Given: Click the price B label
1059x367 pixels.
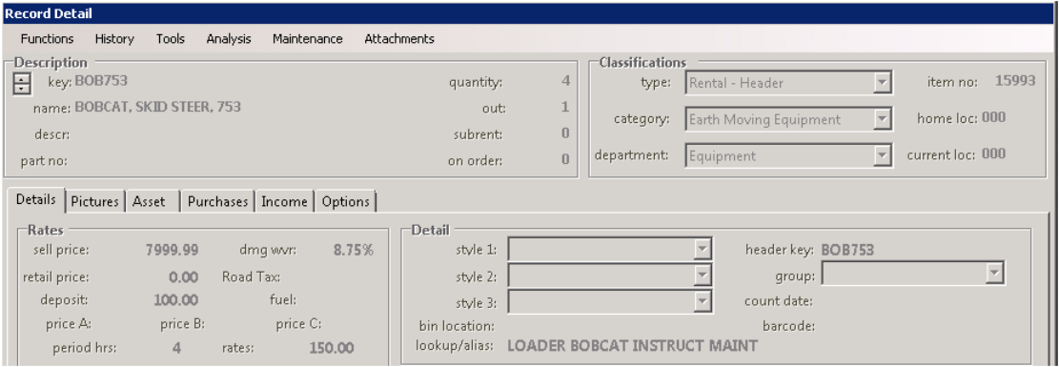Looking at the screenshot, I should (182, 324).
